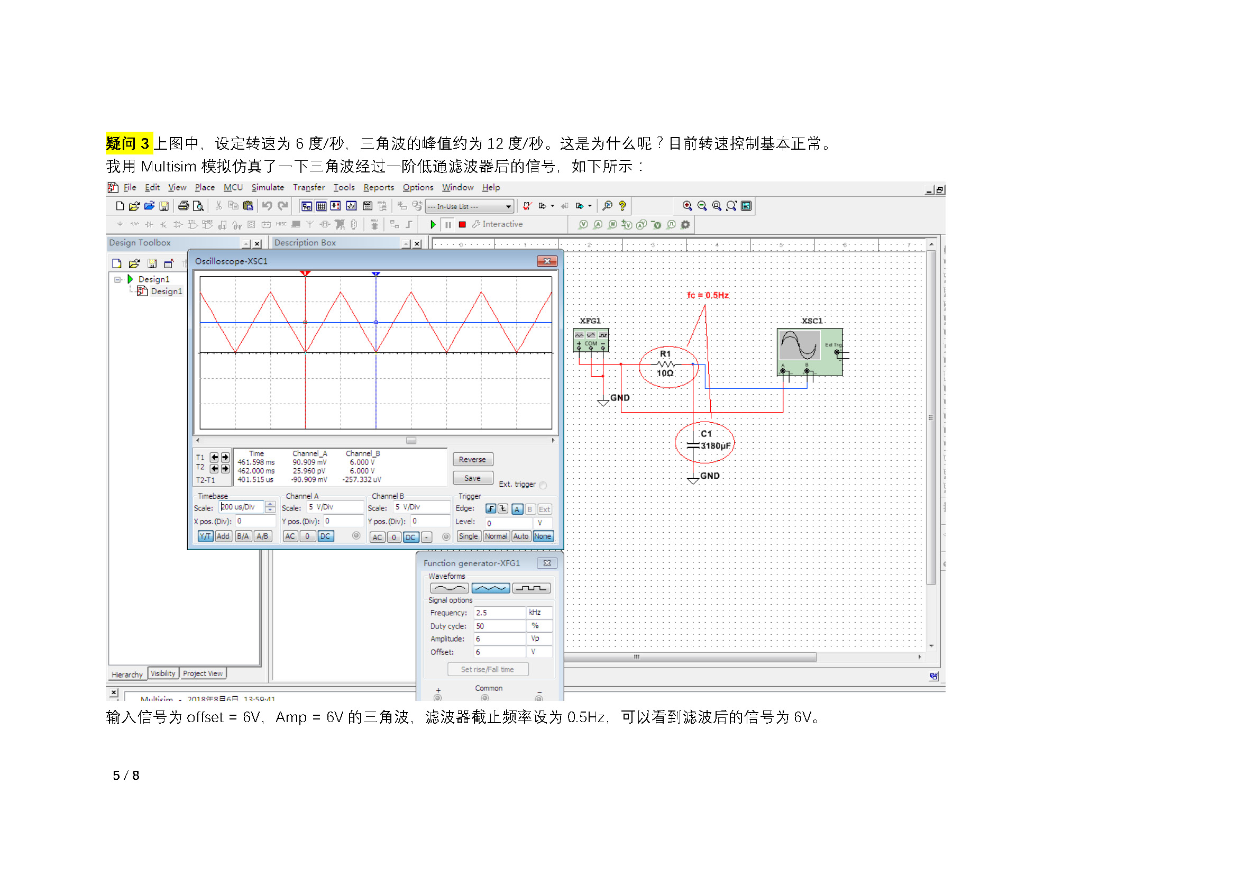Viewport: 1237px width, 875px height.
Task: Click the oscilloscope horizontal scrollbar thumb
Action: [411, 441]
